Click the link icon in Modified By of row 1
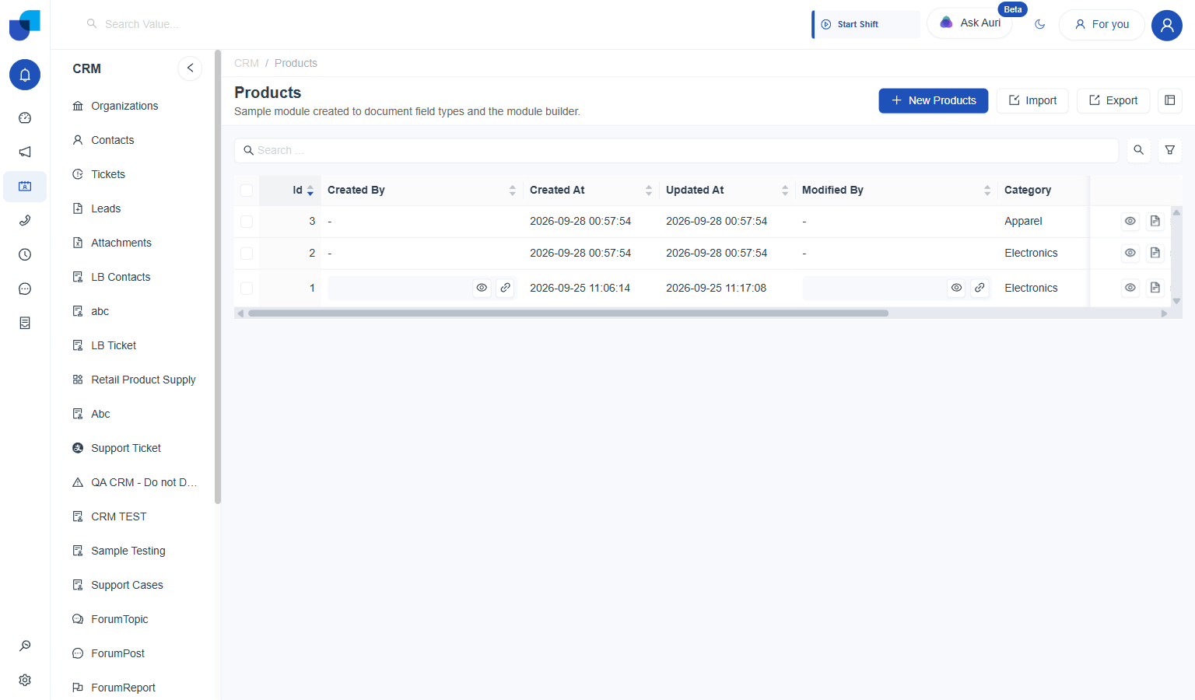 (980, 288)
